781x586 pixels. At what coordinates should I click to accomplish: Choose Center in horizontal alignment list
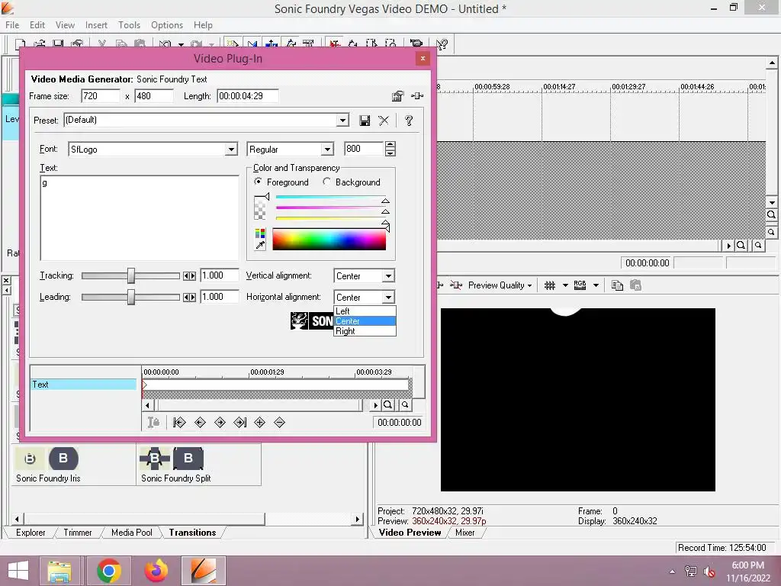[365, 321]
